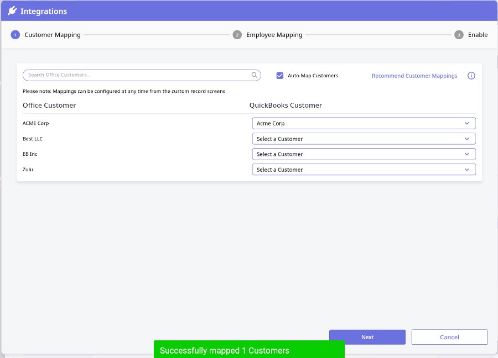Click the step 3 circle icon
The image size is (498, 358).
pos(459,35)
